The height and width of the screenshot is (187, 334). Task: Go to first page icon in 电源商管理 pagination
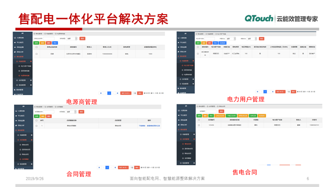(x=101, y=93)
